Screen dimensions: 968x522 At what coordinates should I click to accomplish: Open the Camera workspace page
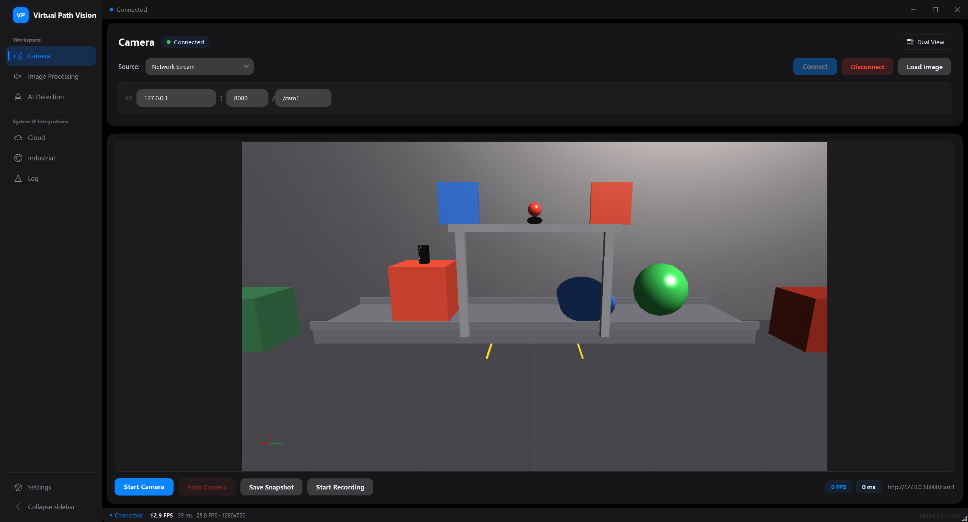51,56
